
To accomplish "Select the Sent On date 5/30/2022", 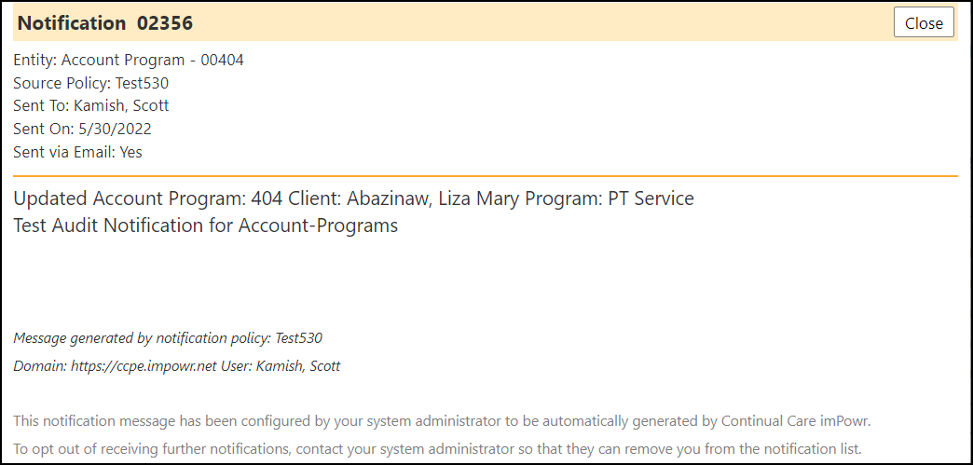I will click(x=115, y=130).
